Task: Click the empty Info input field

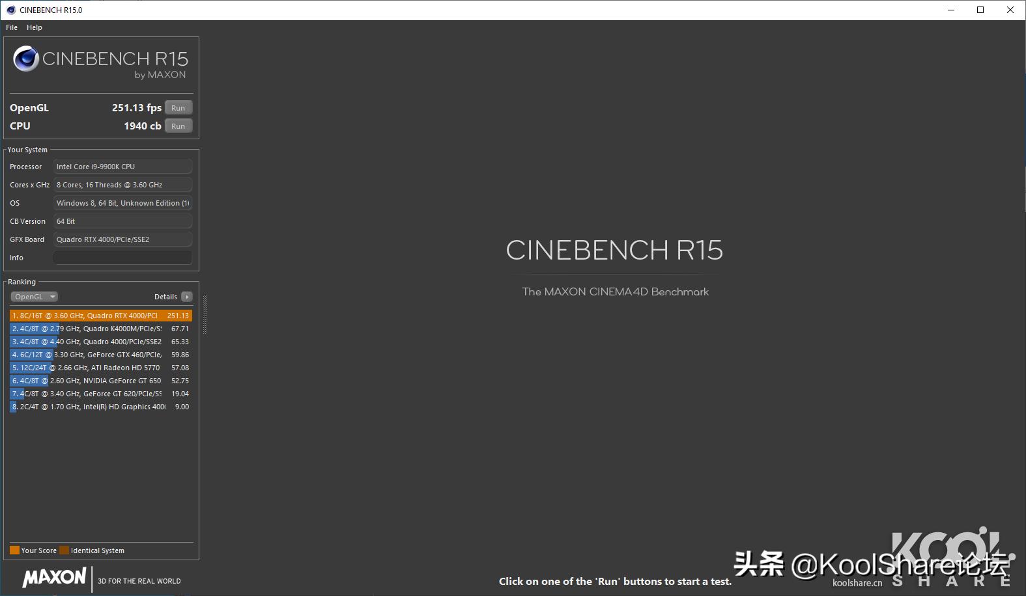Action: (x=122, y=258)
